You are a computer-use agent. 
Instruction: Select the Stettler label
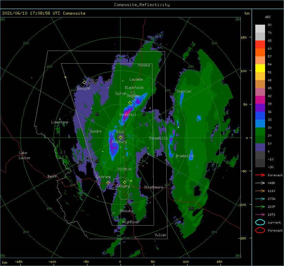click(184, 91)
